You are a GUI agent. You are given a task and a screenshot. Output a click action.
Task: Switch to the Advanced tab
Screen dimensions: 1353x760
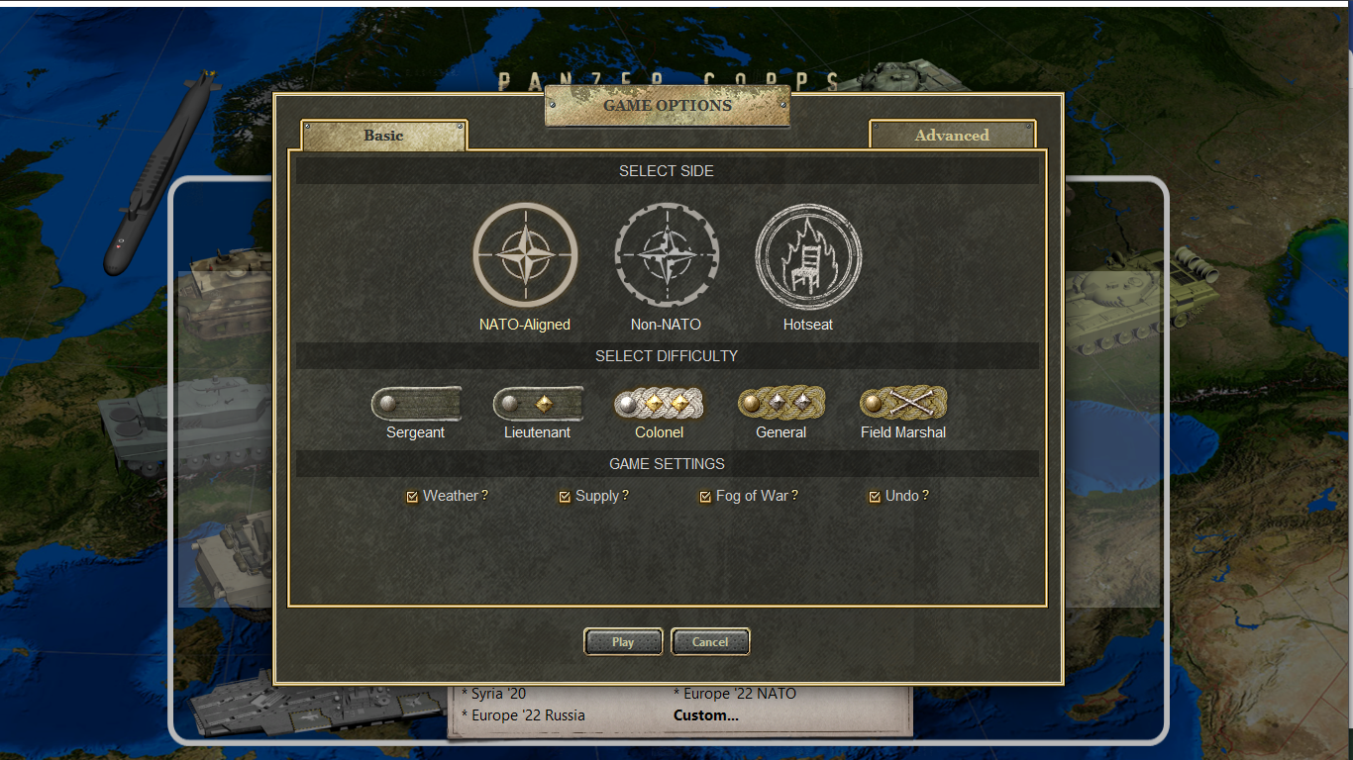pos(952,136)
